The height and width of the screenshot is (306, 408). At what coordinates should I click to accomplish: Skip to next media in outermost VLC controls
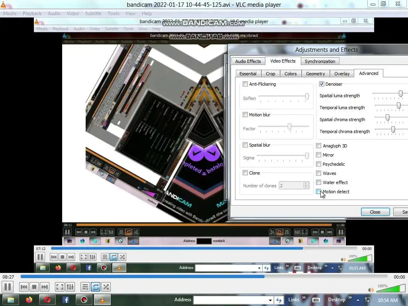click(x=45, y=287)
